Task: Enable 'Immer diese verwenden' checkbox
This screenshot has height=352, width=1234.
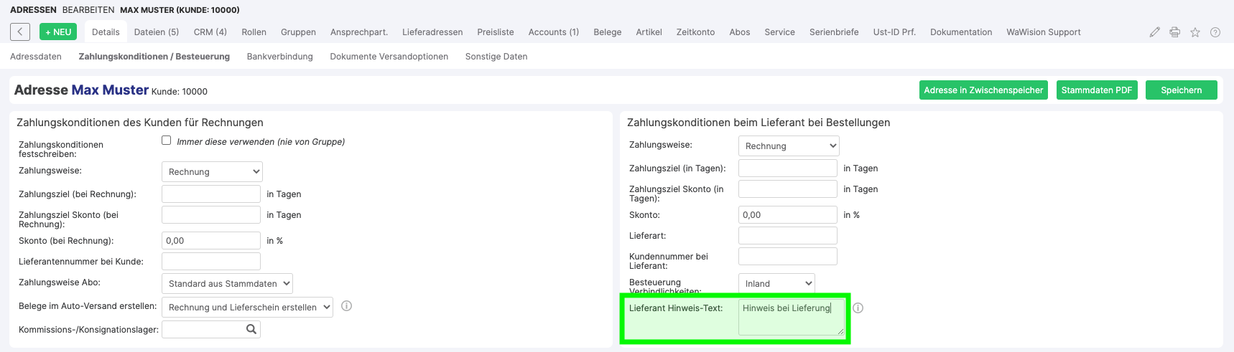Action: point(167,141)
